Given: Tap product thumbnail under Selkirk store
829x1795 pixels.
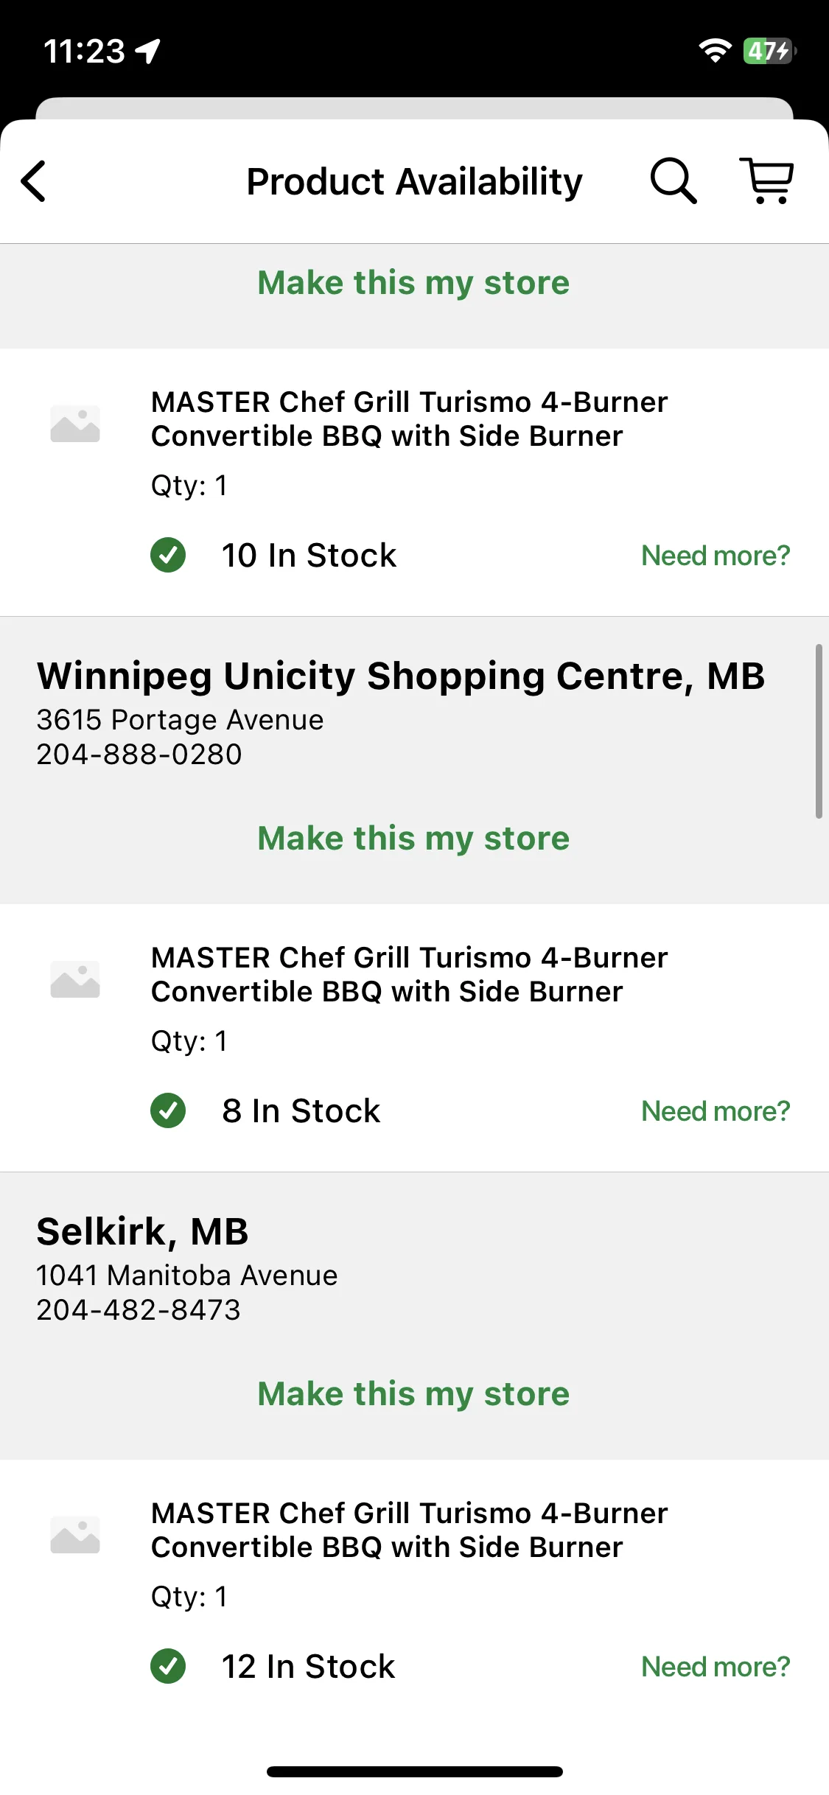Looking at the screenshot, I should point(75,1535).
